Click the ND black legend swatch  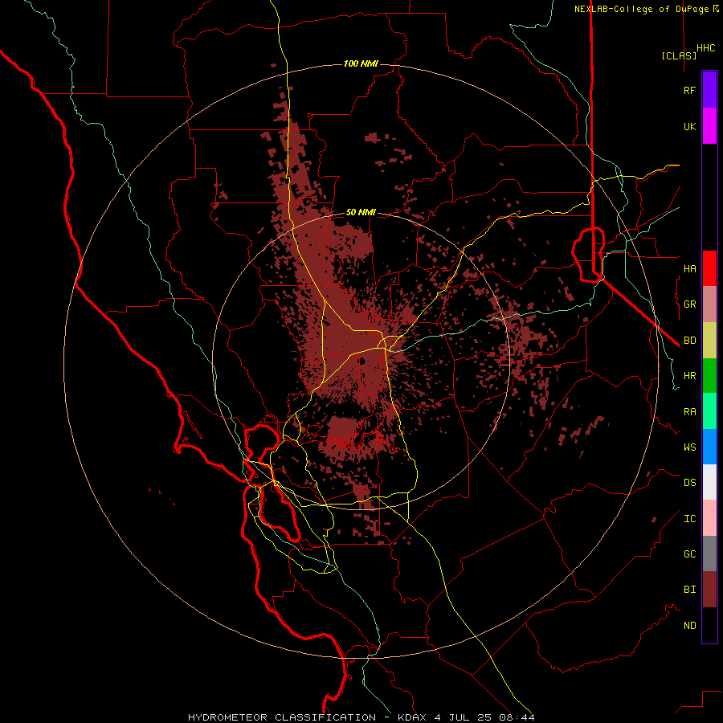tap(709, 625)
